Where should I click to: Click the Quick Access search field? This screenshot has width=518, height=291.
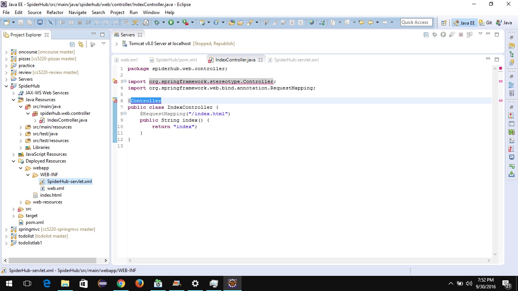pyautogui.click(x=416, y=22)
